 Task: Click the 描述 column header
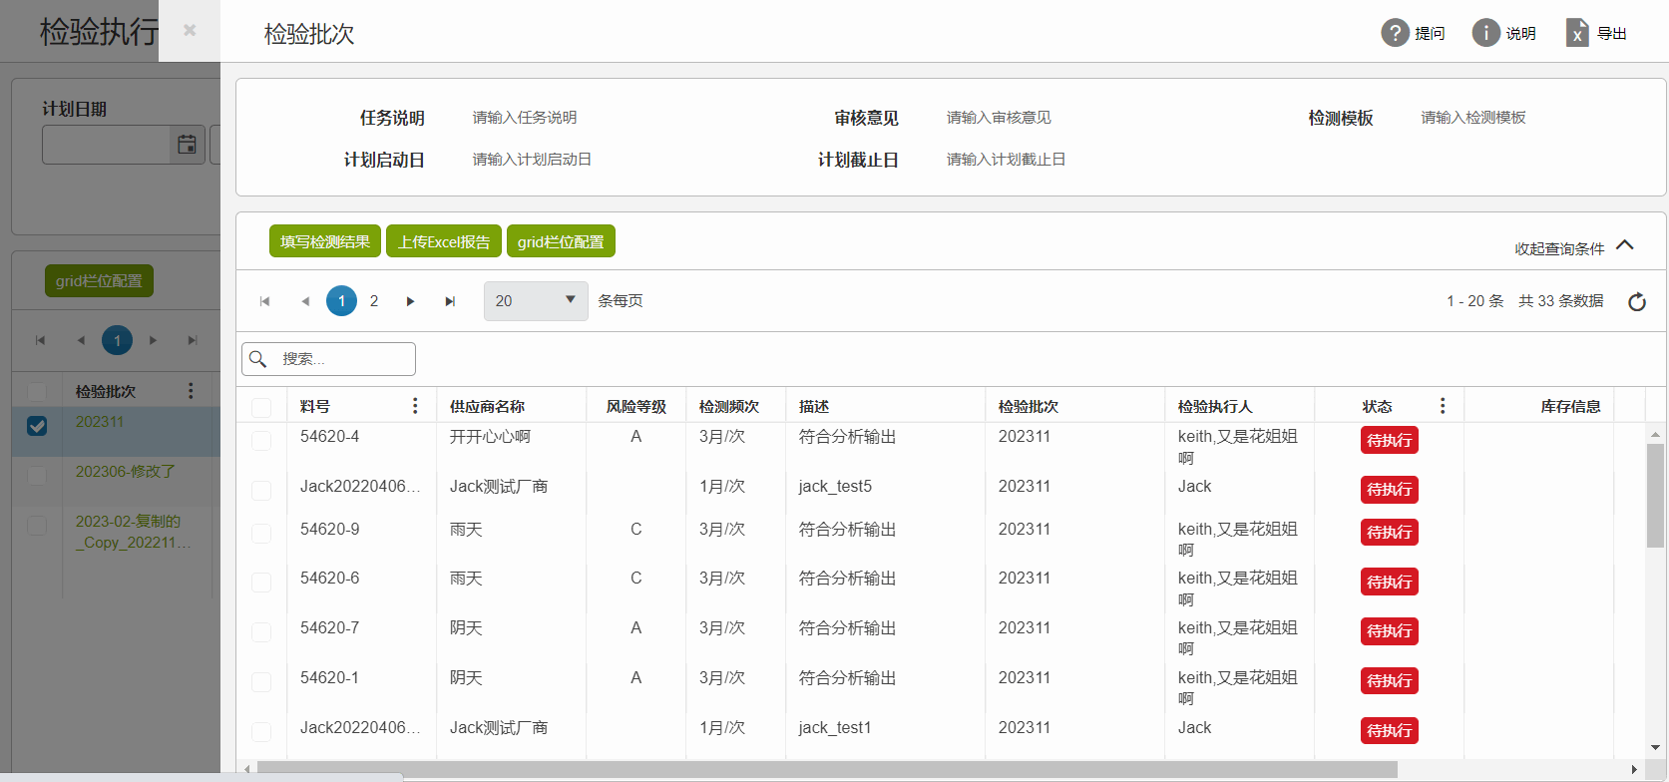coord(814,407)
